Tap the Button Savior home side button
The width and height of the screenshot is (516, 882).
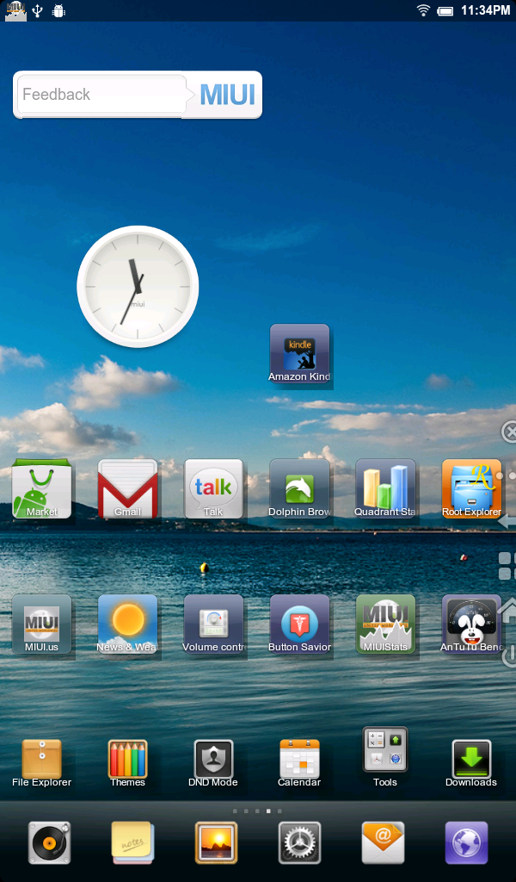(507, 611)
